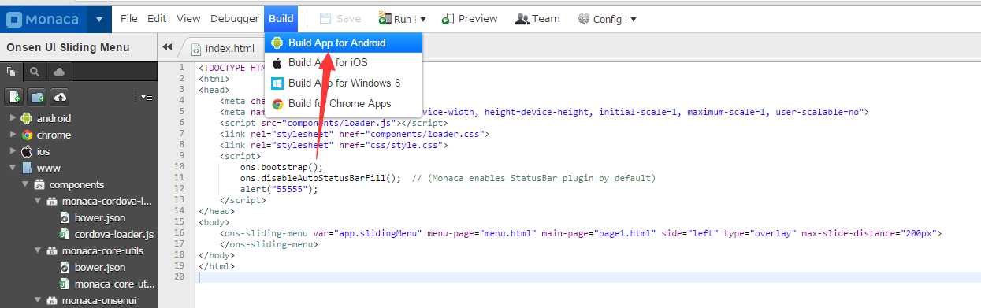
Task: Click the components/loader.css link line
Action: tap(355, 134)
